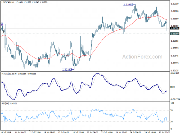Screen dimensions: 180x135
Task: Select the current price tag 1.31320
Action: 175,28
